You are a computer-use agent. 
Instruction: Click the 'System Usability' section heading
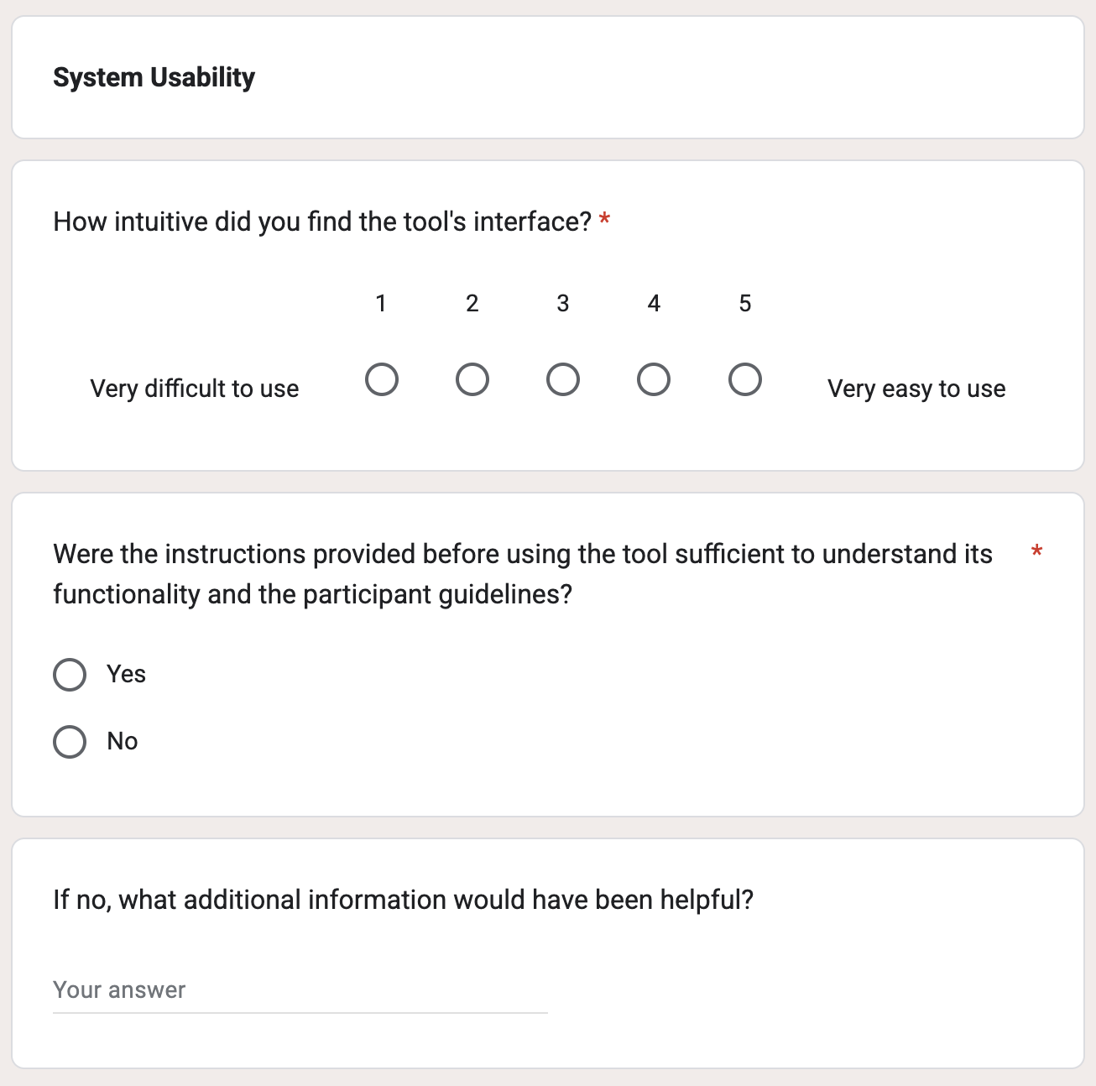click(154, 77)
